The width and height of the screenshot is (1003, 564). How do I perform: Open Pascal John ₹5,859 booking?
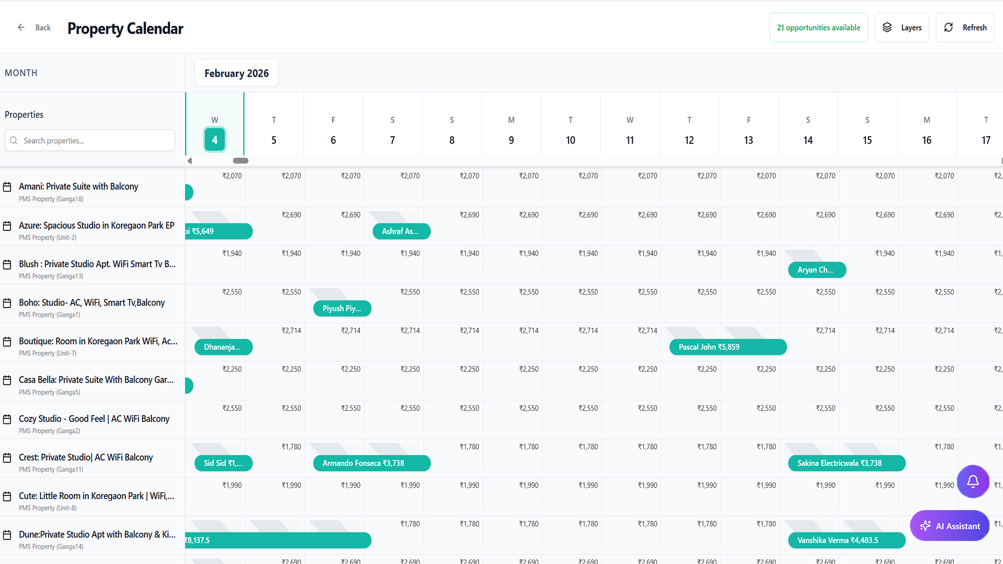click(727, 347)
